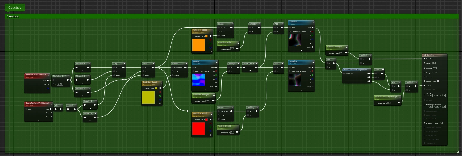Click the red channel pin on Caustic 1 Speed
The width and height of the screenshot is (462, 156).
[210, 40]
